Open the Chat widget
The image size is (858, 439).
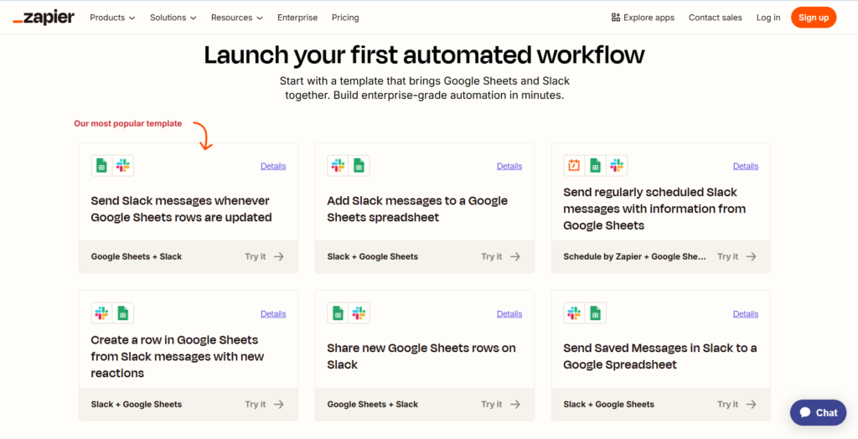pos(818,413)
